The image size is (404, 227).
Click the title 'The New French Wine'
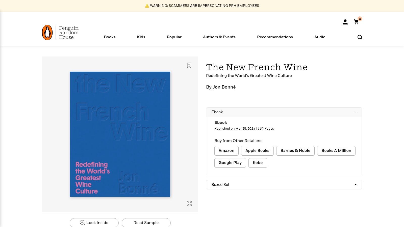pos(257,67)
